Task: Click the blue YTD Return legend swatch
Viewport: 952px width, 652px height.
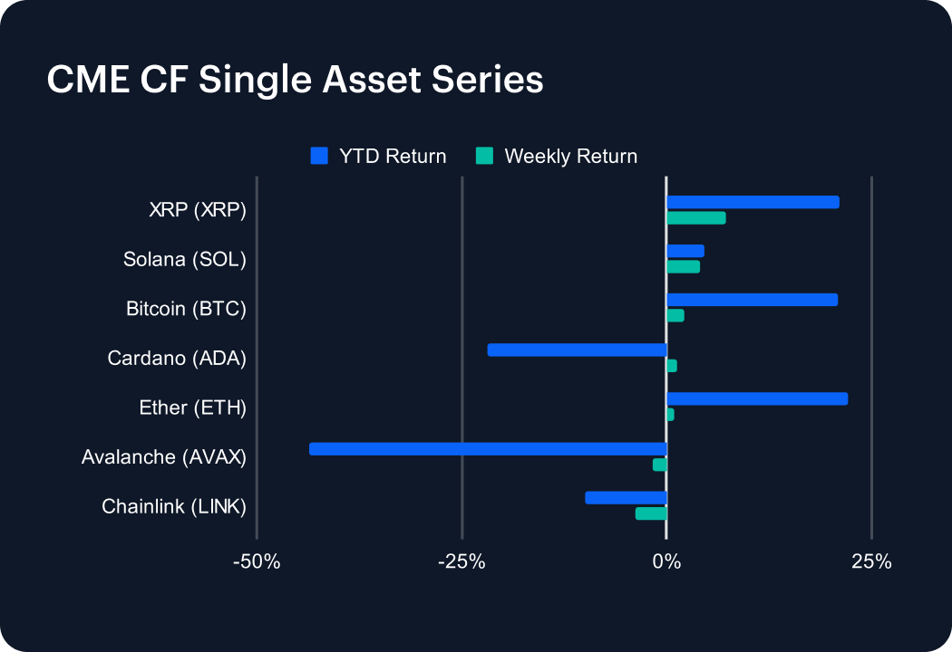Action: click(x=318, y=156)
